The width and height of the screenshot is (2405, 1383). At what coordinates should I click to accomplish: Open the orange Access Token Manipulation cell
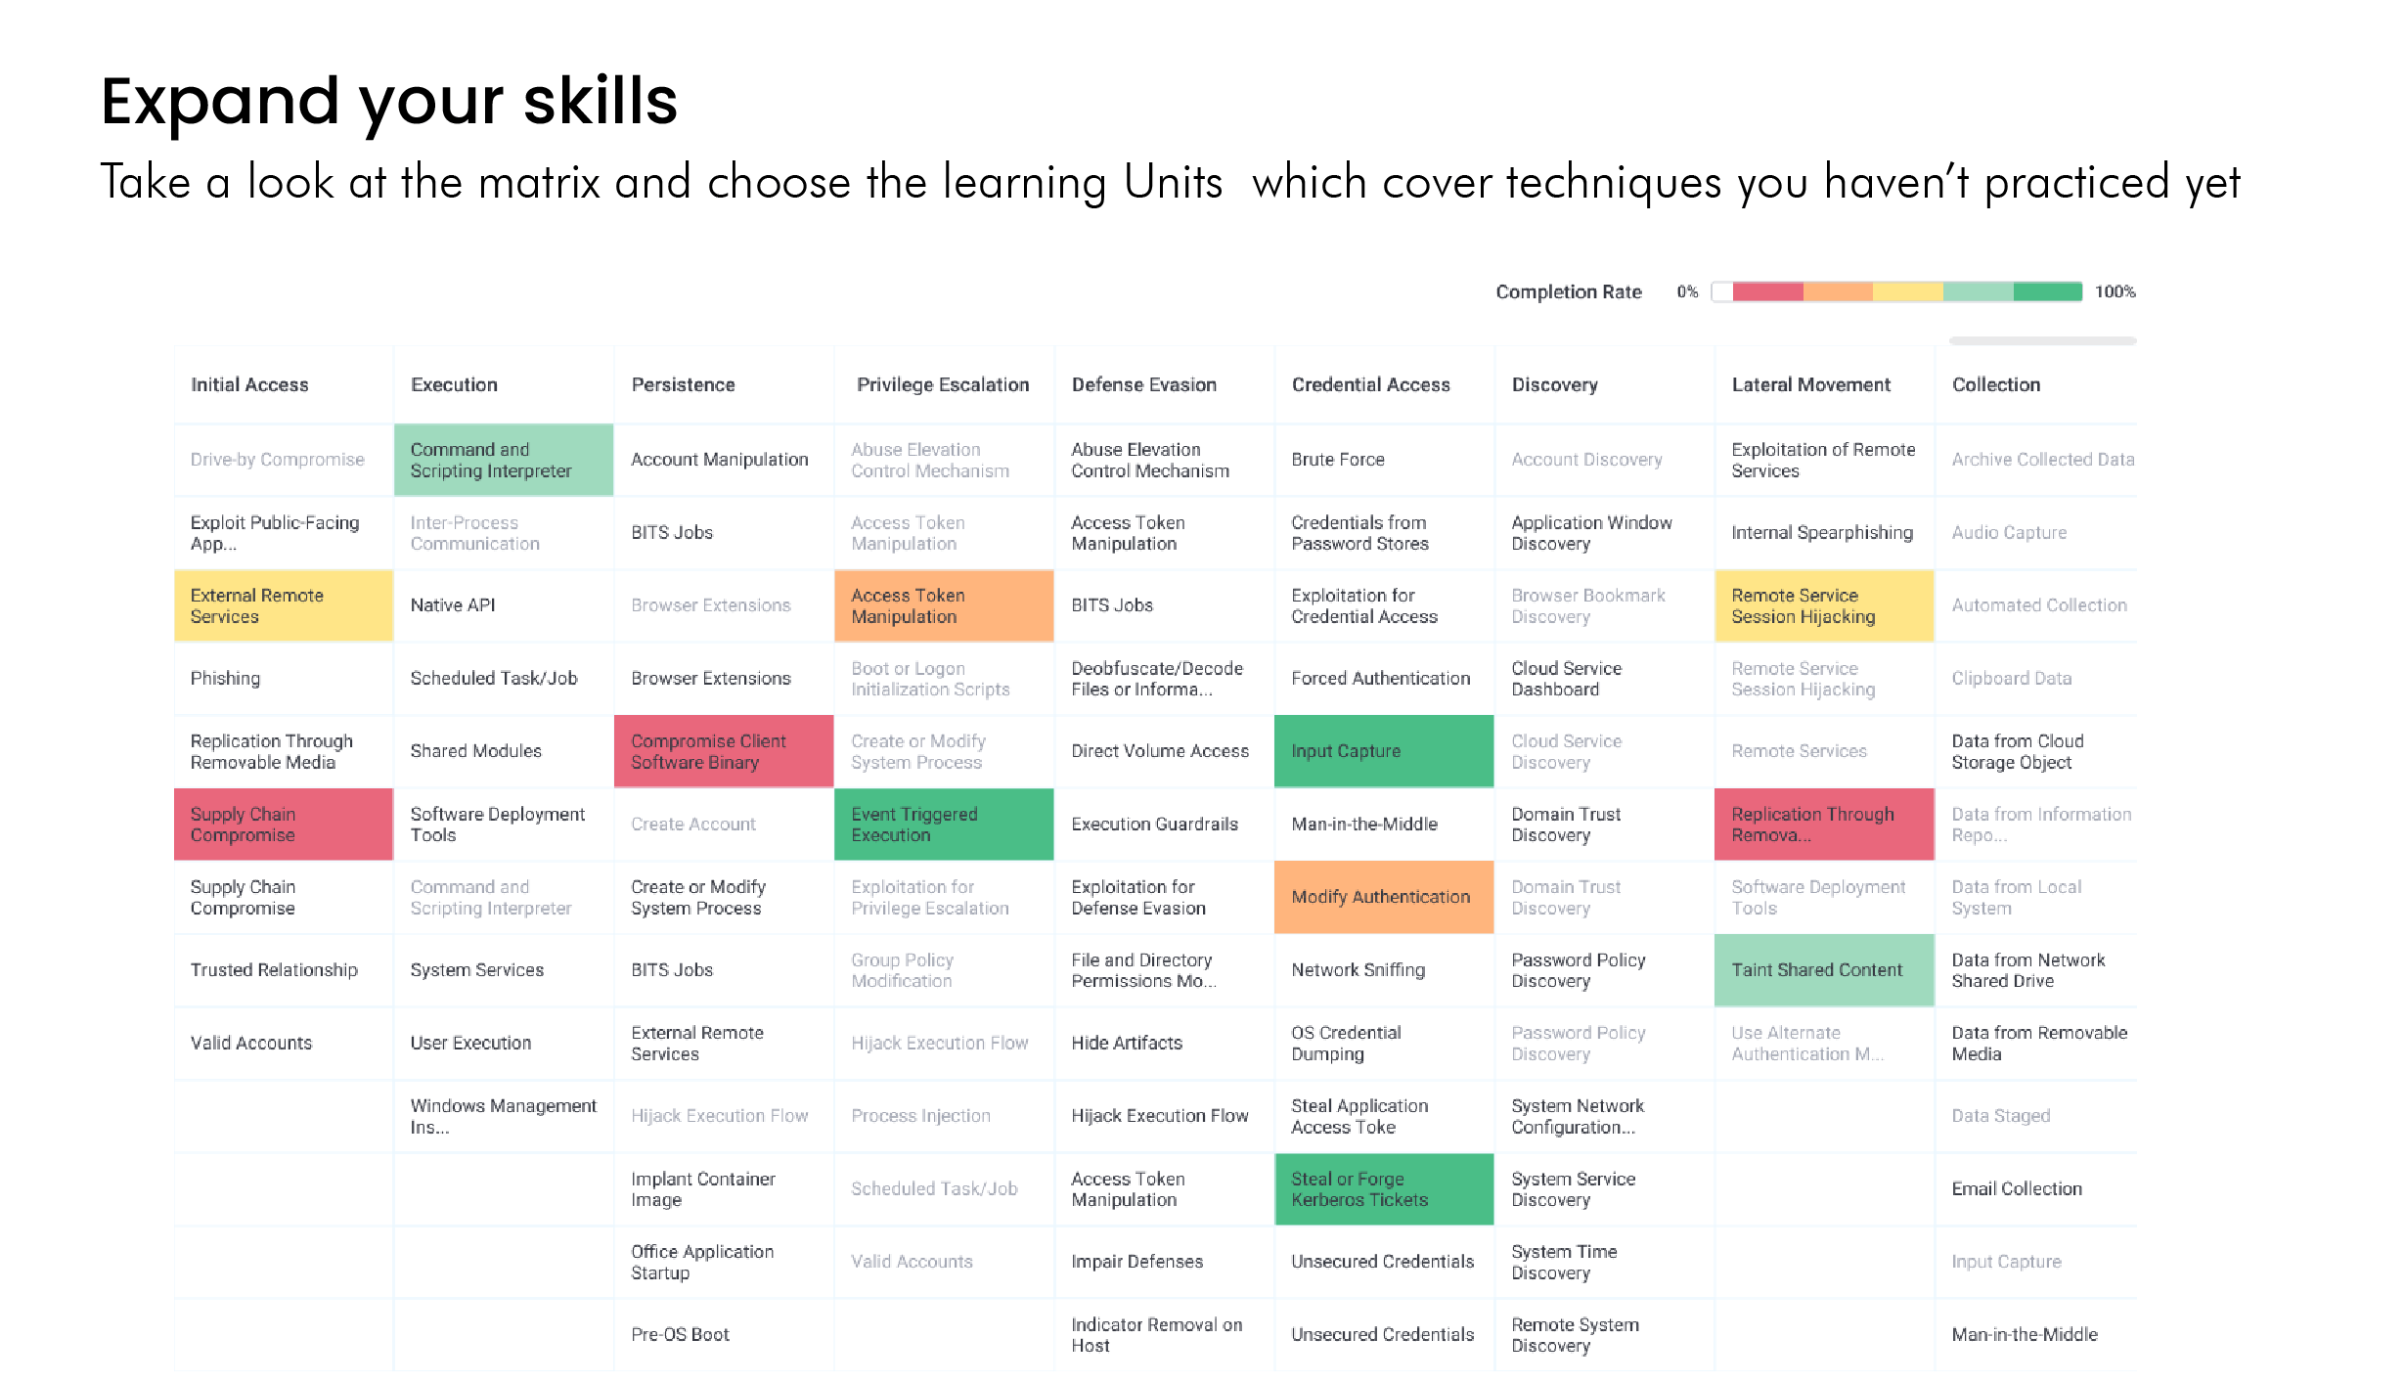[x=944, y=605]
